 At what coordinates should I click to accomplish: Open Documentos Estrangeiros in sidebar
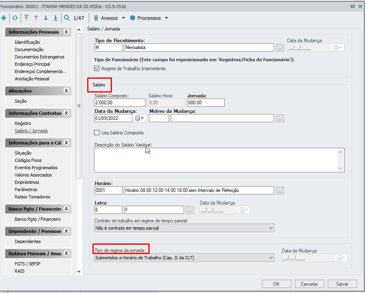tap(39, 57)
